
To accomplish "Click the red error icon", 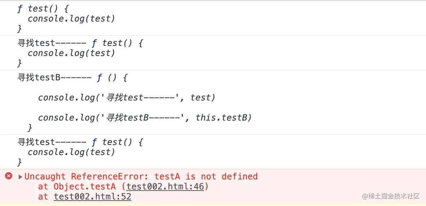I will coord(9,176).
